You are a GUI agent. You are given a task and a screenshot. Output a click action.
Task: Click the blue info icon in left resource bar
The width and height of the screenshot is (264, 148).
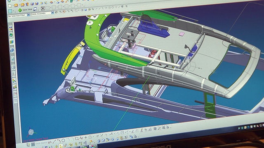[x=12, y=50]
